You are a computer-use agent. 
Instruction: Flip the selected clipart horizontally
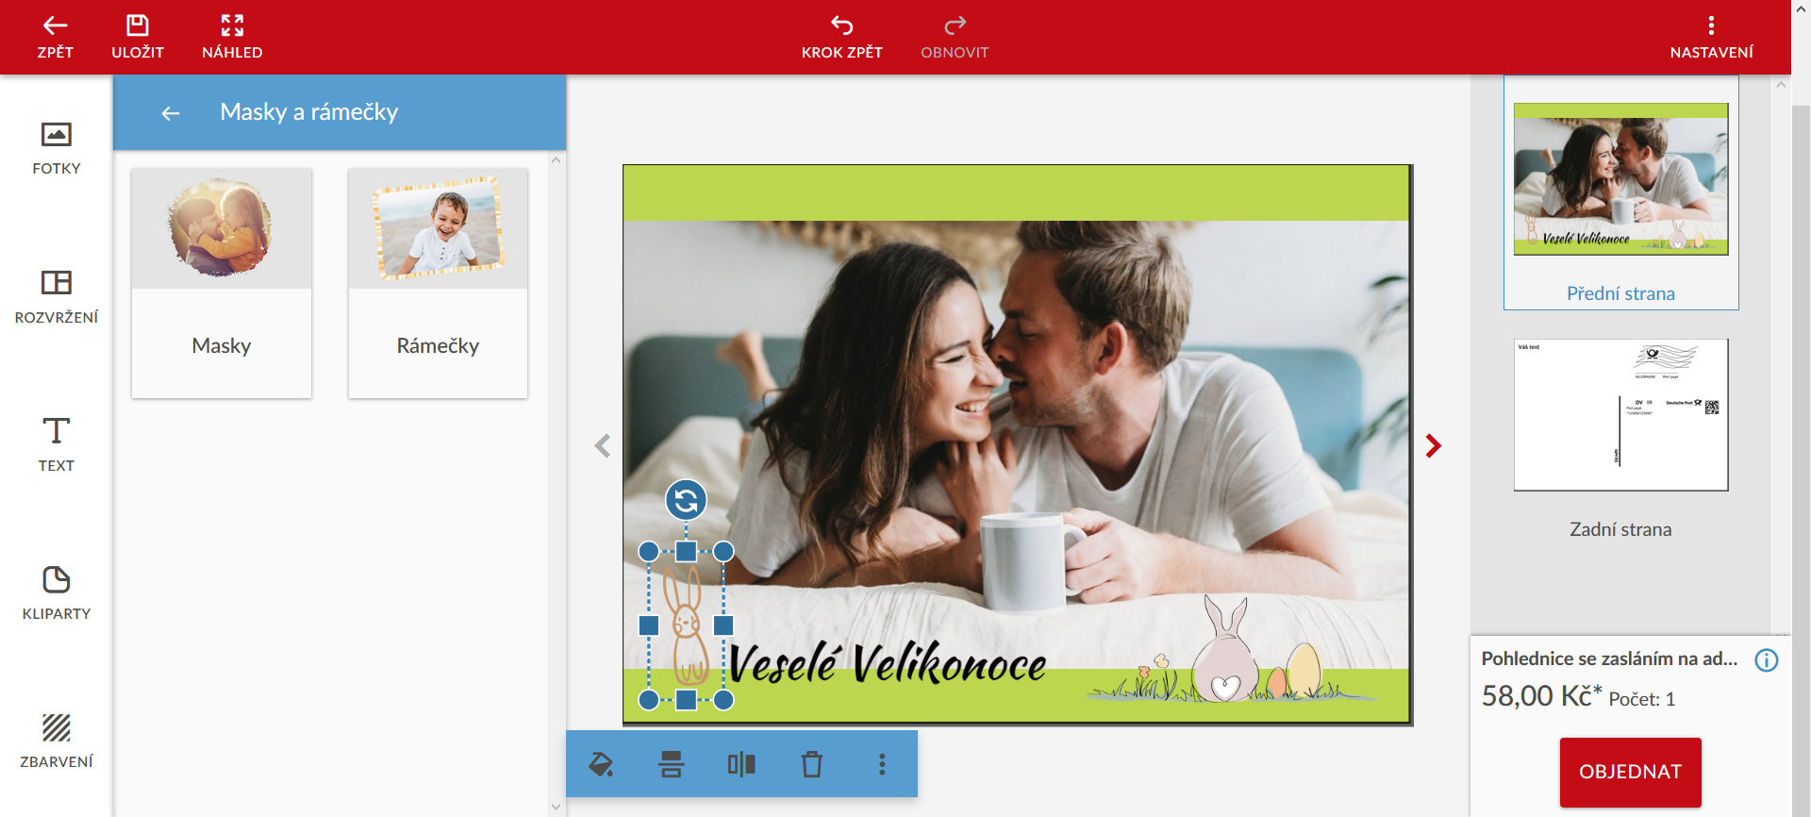[x=741, y=764]
